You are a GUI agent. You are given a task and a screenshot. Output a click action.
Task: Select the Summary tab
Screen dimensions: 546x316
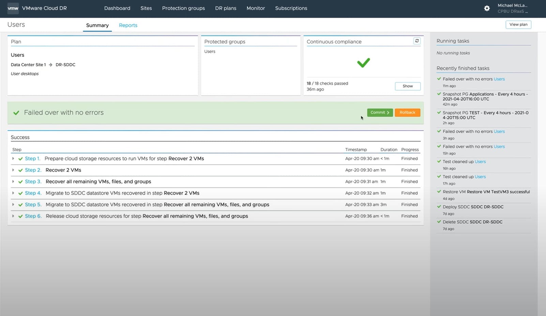point(97,25)
